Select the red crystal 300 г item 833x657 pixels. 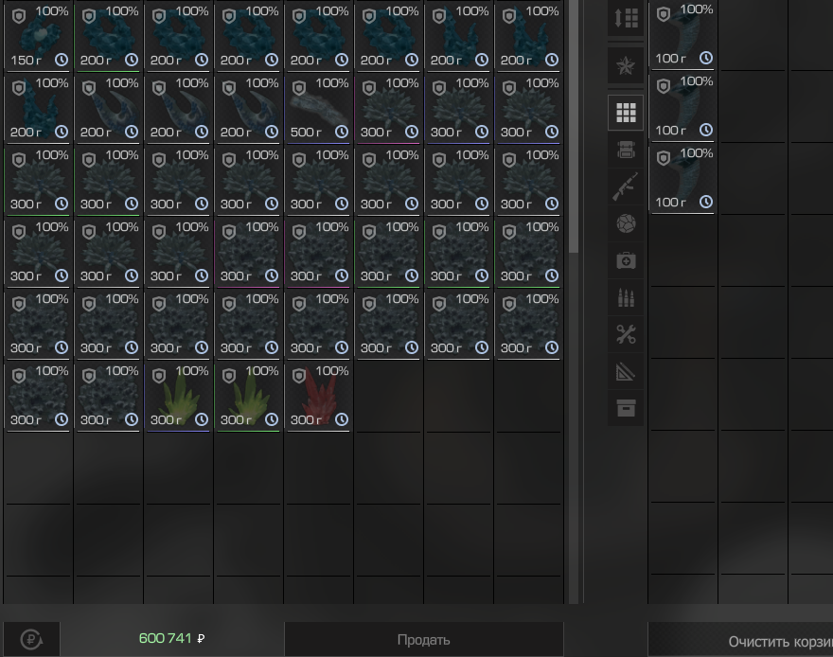[319, 397]
